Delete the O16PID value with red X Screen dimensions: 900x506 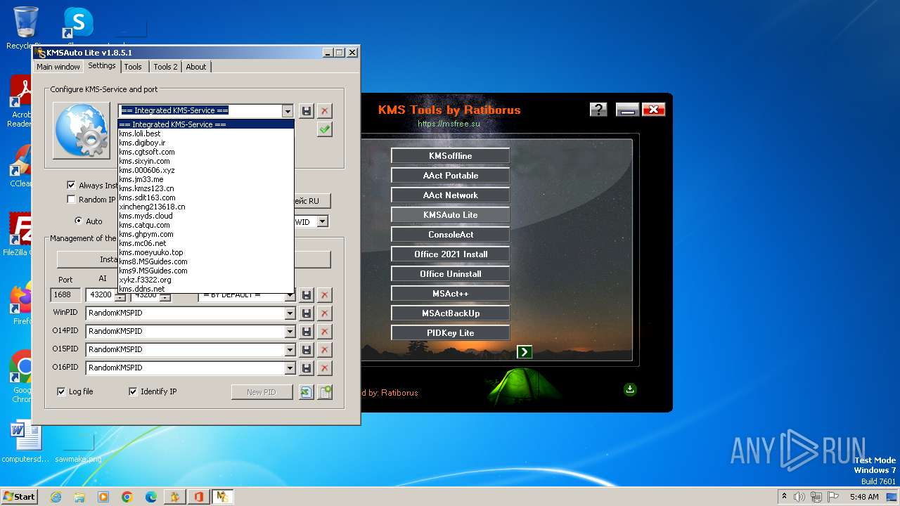coord(325,368)
